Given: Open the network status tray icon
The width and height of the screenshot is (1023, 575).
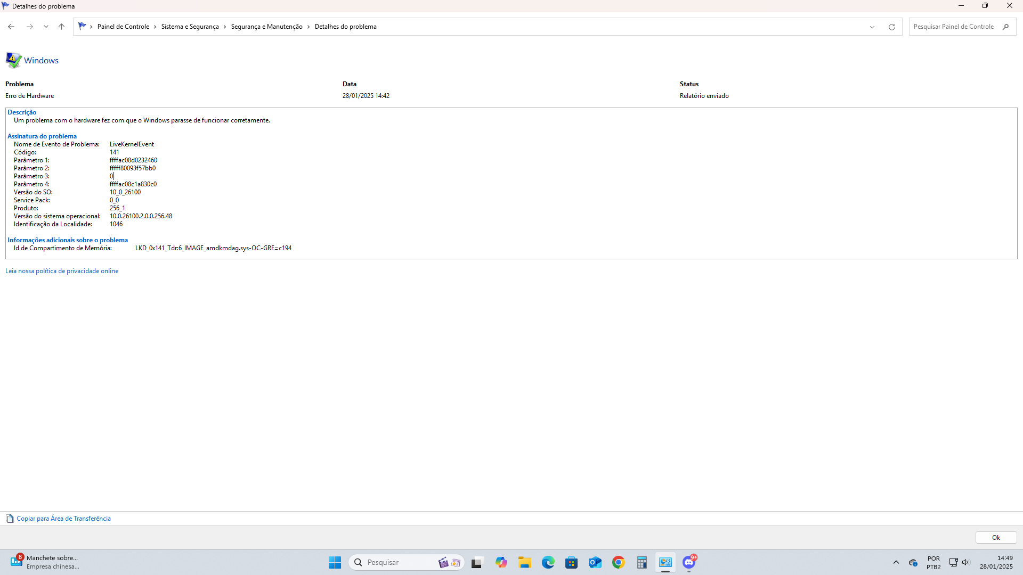Looking at the screenshot, I should click(954, 562).
